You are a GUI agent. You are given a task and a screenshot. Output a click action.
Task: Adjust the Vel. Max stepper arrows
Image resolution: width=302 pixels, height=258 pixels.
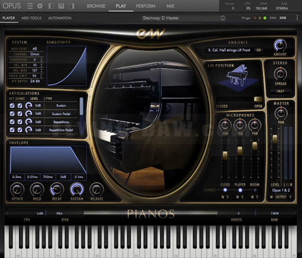click(41, 70)
